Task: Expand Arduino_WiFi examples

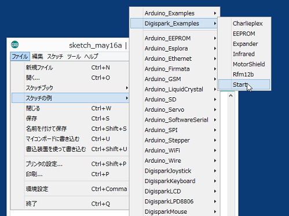Action: (x=175, y=151)
